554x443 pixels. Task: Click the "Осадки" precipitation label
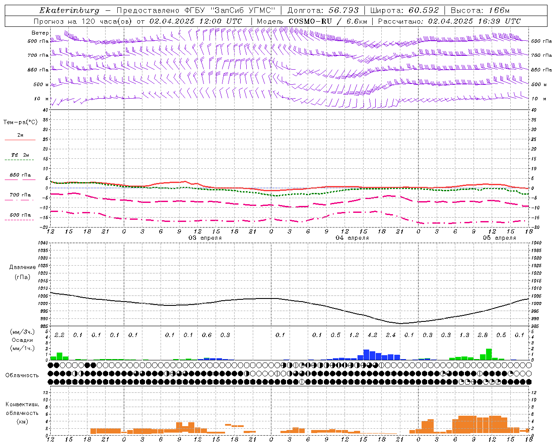coord(23,340)
